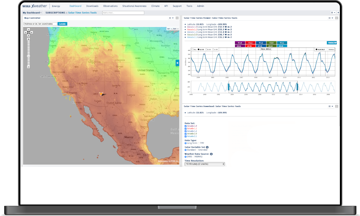Choose the Standard solar variable set
The width and height of the screenshot is (360, 216).
(185, 150)
